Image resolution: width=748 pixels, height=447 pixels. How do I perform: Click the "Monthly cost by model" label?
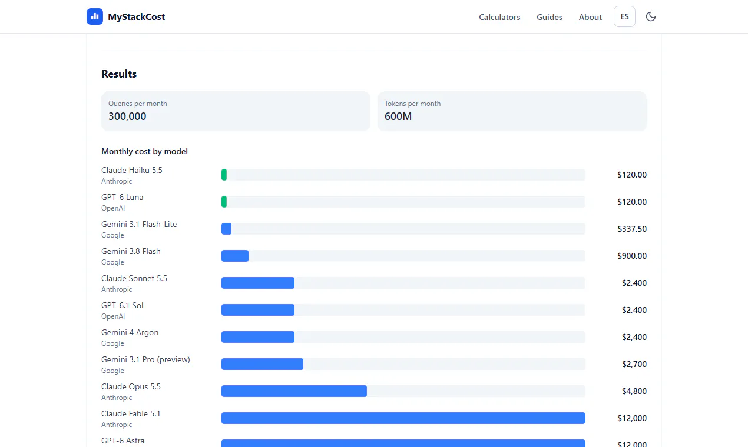click(x=144, y=151)
